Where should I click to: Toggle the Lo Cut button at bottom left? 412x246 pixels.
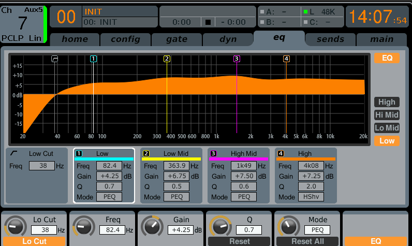[x=34, y=241]
